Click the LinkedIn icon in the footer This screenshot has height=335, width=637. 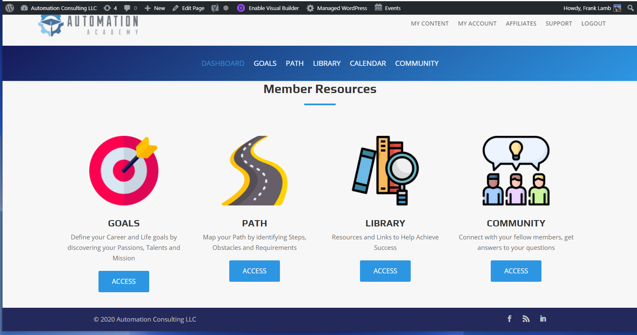543,319
